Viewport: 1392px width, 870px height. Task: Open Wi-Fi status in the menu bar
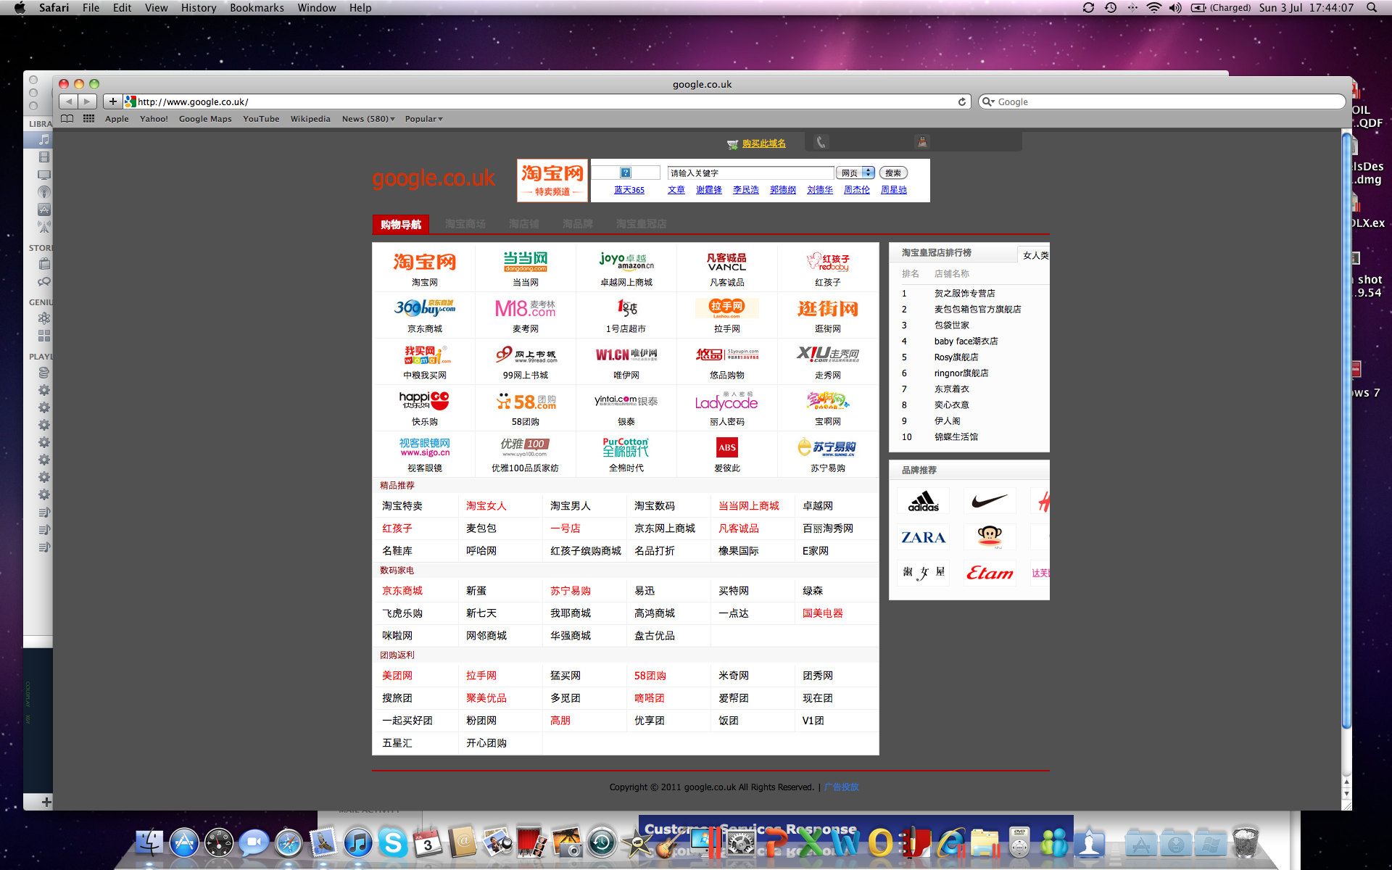point(1153,7)
